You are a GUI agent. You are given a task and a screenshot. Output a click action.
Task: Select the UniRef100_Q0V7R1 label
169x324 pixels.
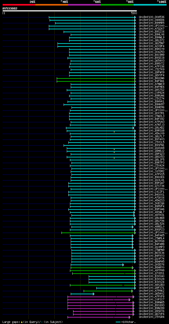(152, 113)
